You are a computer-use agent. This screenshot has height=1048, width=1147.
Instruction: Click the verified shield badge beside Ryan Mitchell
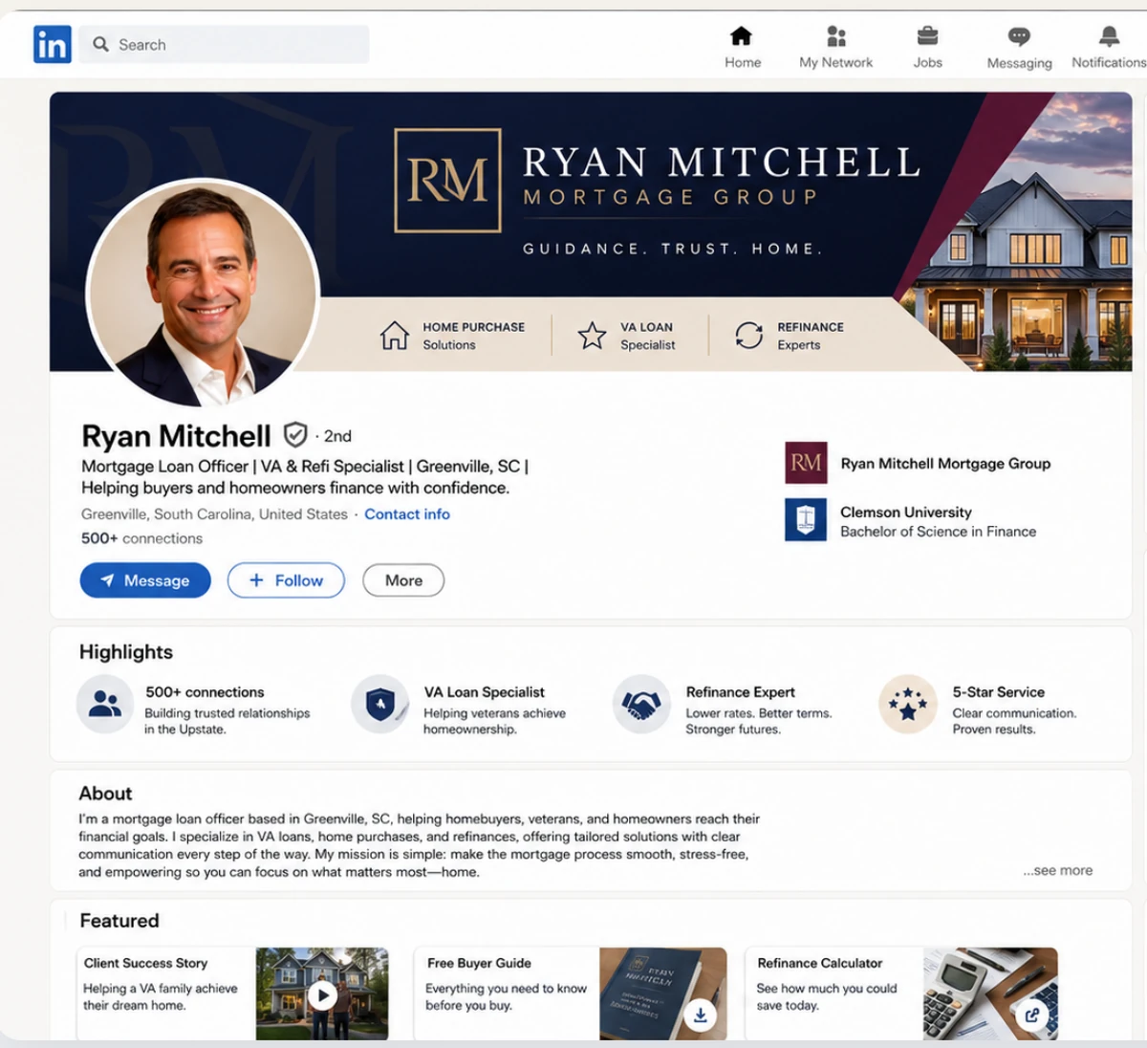(295, 435)
